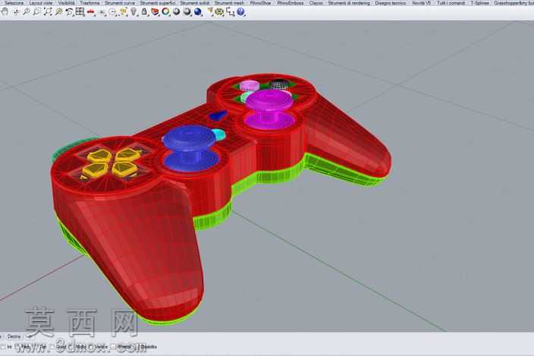Open Object Properties color wheel icon

click(x=166, y=12)
